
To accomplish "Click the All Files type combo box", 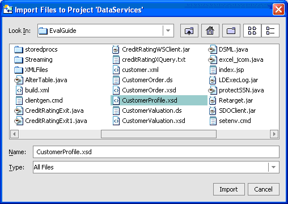I will [x=156, y=167].
